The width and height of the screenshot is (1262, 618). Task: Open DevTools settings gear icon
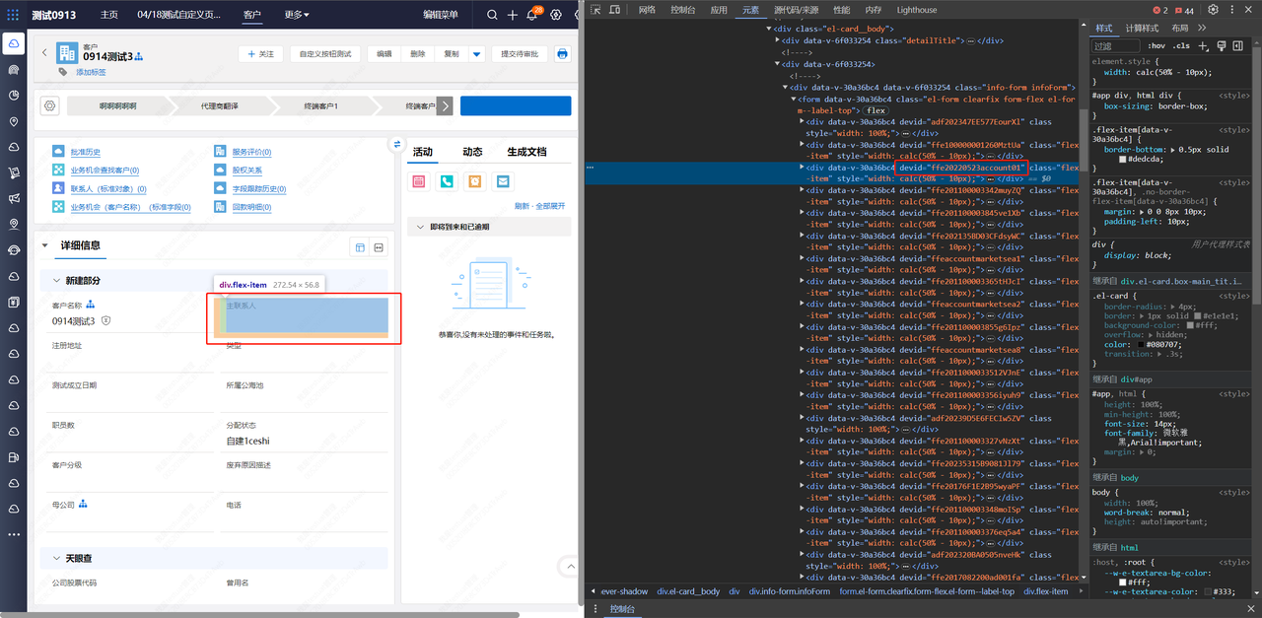pyautogui.click(x=1213, y=10)
